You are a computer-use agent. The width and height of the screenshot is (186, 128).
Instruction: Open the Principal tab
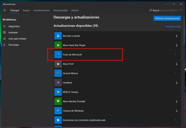tap(15, 11)
